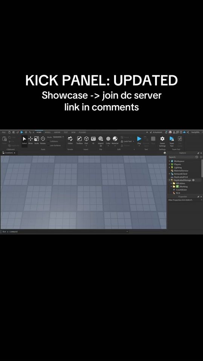Screen dimensions: 203x361
Task: Pick the Rotate tool
Action: coord(43,140)
